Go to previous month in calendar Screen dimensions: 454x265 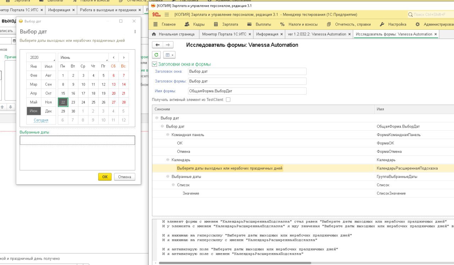pyautogui.click(x=113, y=57)
